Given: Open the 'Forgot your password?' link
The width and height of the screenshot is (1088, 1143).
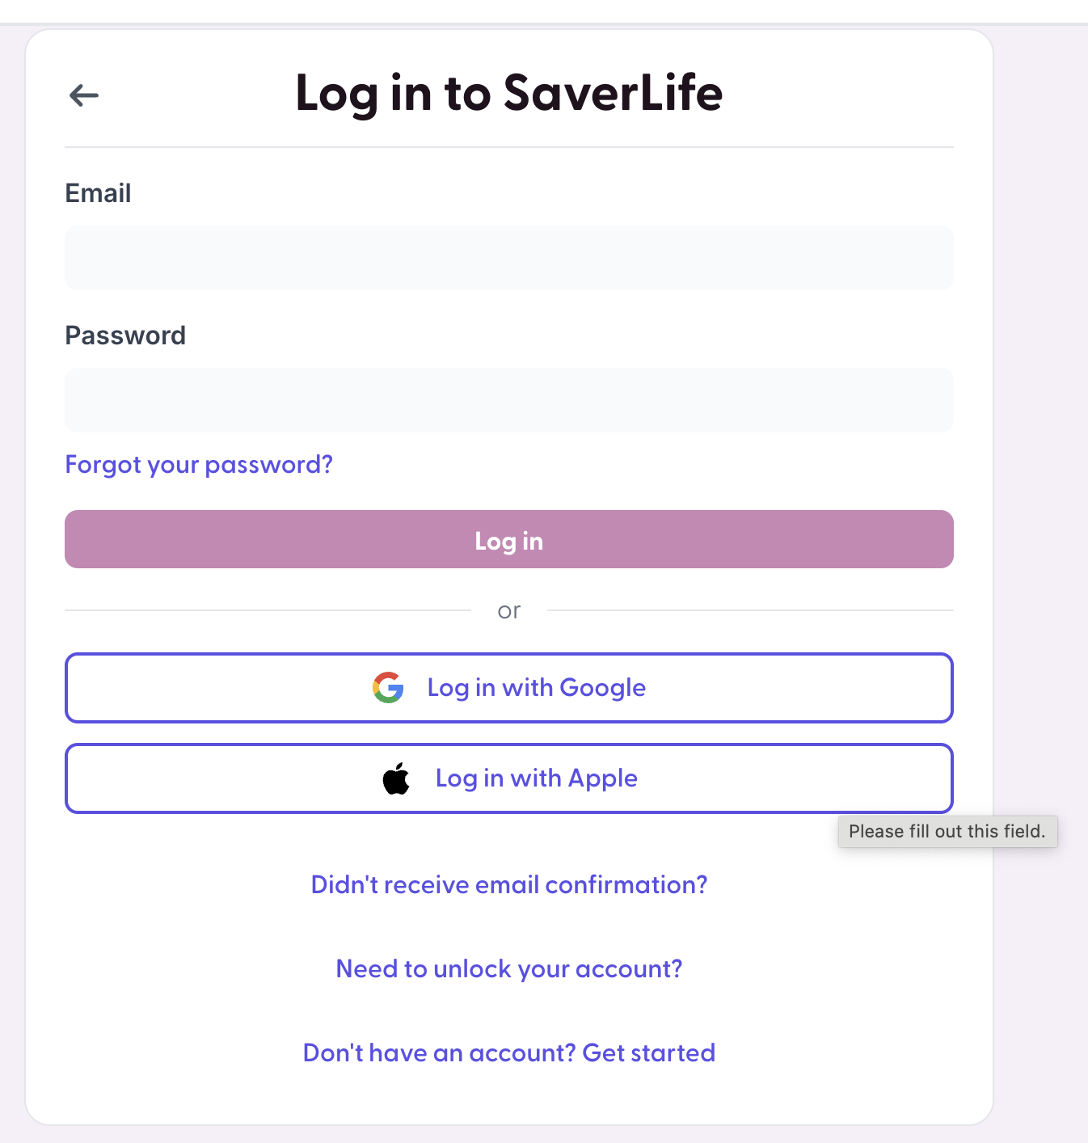Looking at the screenshot, I should 199,465.
